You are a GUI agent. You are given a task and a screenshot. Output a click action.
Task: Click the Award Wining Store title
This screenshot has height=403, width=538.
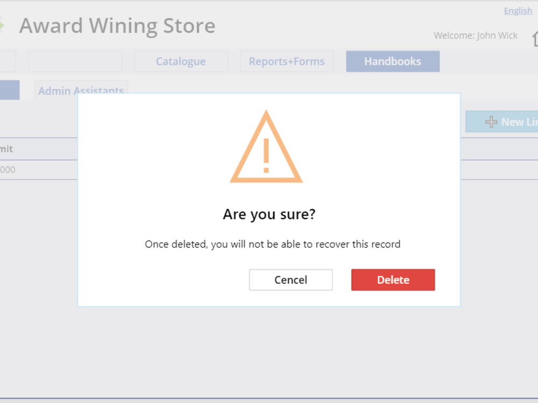click(117, 26)
